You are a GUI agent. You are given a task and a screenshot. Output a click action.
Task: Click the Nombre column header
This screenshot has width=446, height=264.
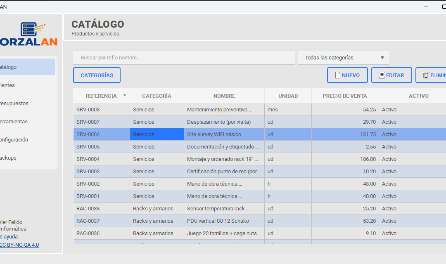(x=224, y=96)
